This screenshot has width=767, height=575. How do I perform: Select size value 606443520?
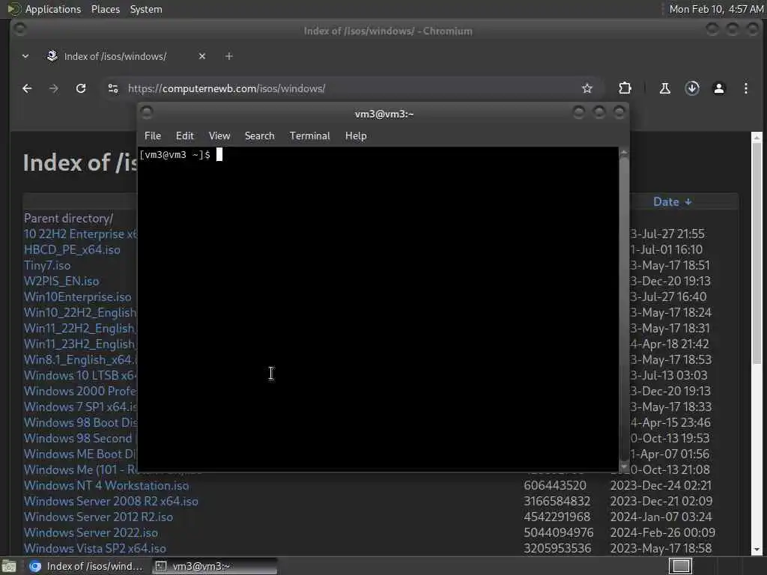[555, 485]
